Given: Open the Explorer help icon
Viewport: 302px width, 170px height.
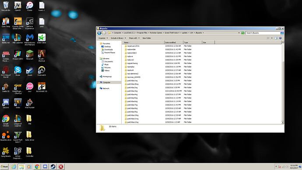Looking at the screenshot, I should point(281,38).
